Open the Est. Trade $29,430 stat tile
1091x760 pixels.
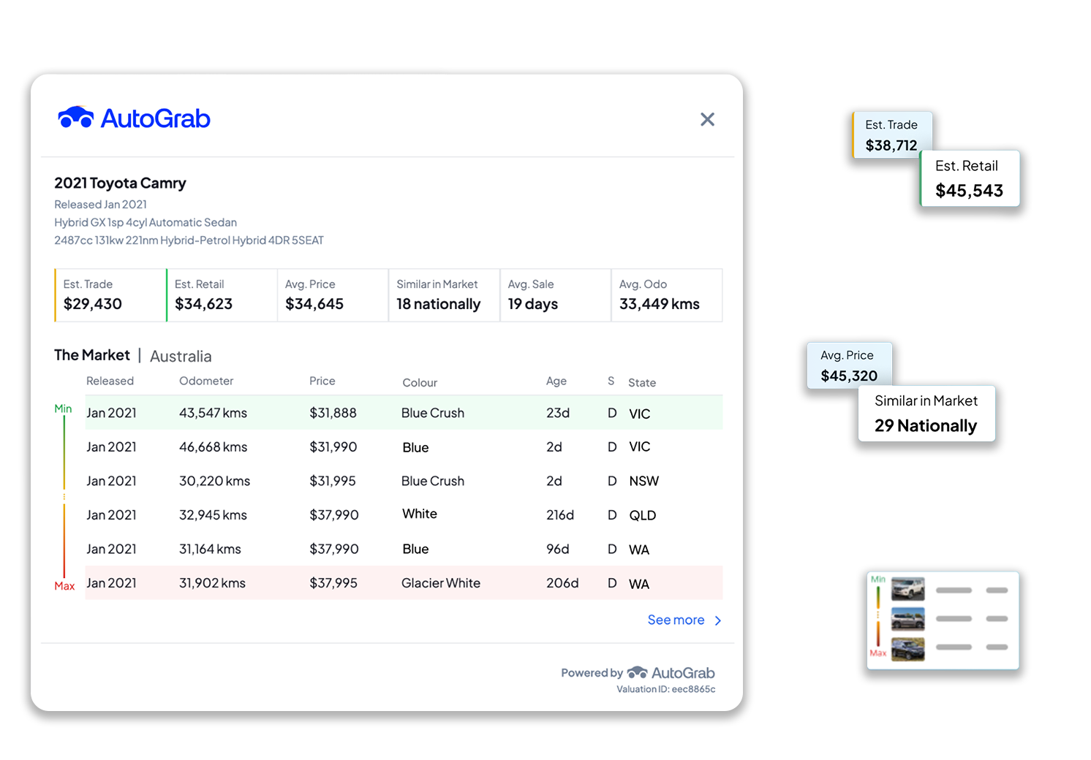coord(108,294)
